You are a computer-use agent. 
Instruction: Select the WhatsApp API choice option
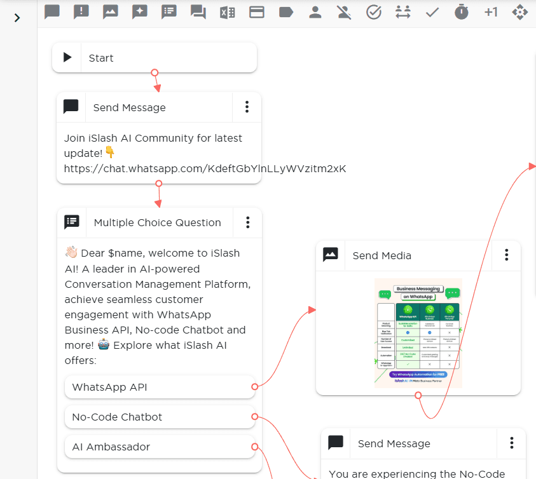pos(160,387)
